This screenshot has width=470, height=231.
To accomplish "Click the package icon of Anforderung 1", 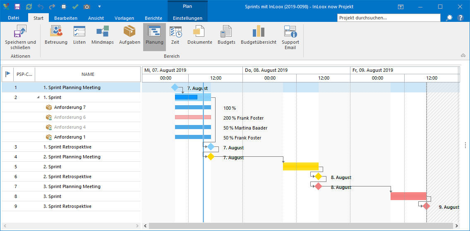I will [x=49, y=137].
